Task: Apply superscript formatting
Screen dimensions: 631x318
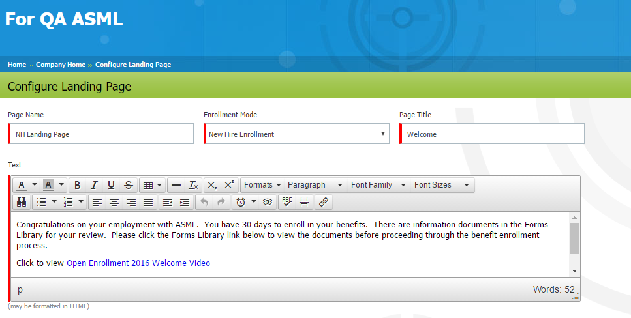Action: [x=229, y=185]
